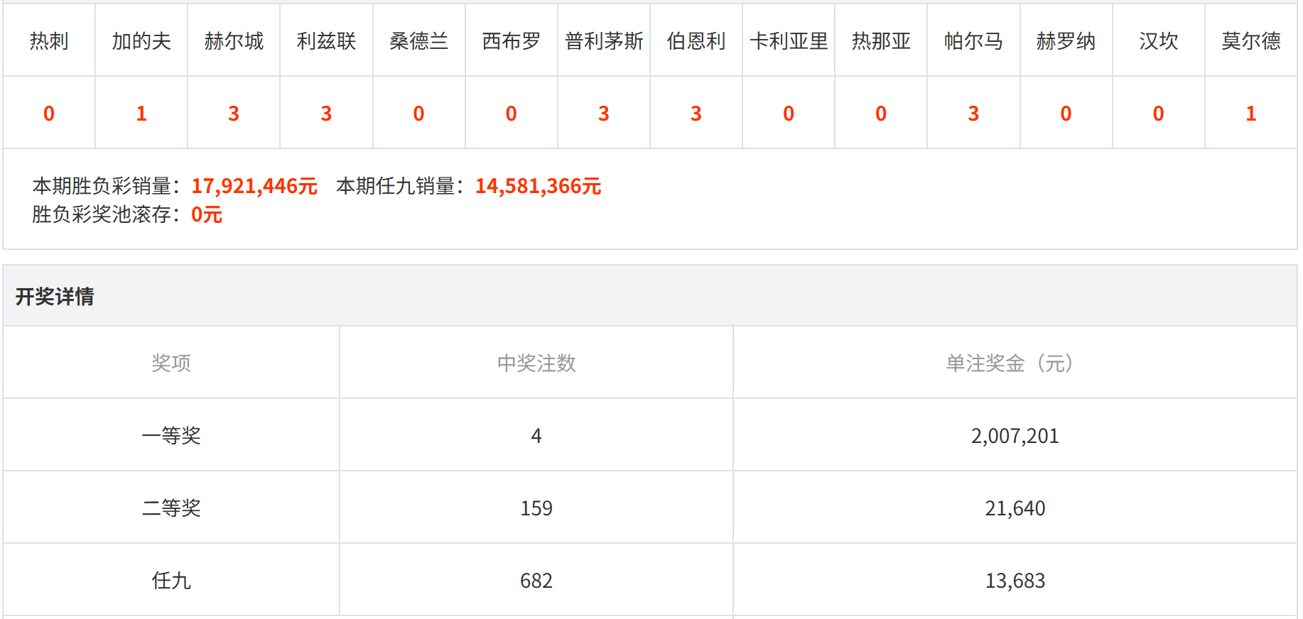The width and height of the screenshot is (1303, 619).
Task: Click the result 1 under 加的夫
Action: 141,114
